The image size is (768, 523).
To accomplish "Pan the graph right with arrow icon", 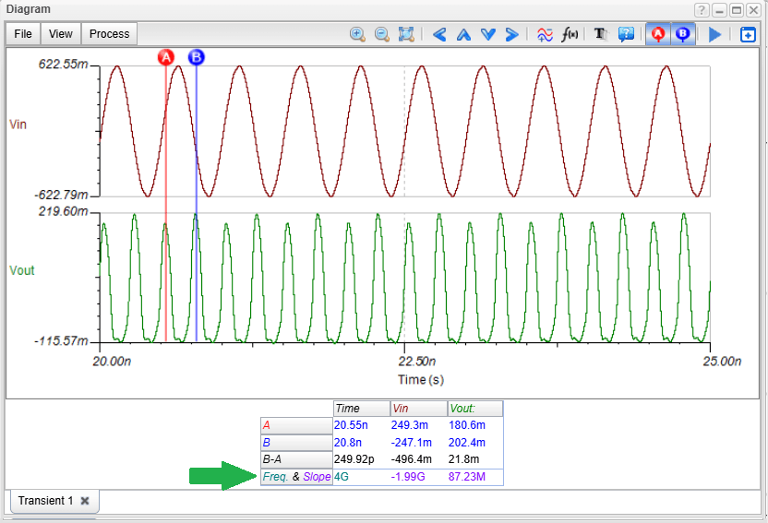I will (x=511, y=34).
